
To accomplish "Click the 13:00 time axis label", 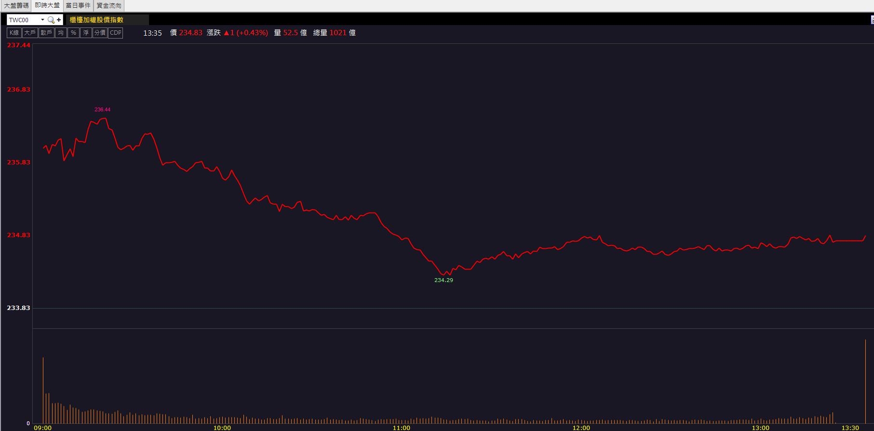I will [x=760, y=428].
